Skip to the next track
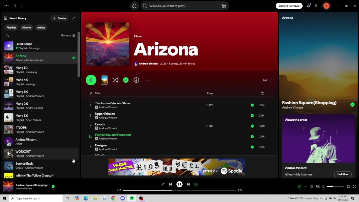 [188, 184]
